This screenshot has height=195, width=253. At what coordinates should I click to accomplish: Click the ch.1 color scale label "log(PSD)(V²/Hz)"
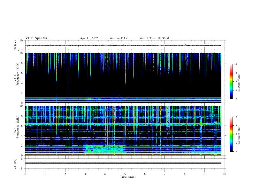pyautogui.click(x=239, y=83)
